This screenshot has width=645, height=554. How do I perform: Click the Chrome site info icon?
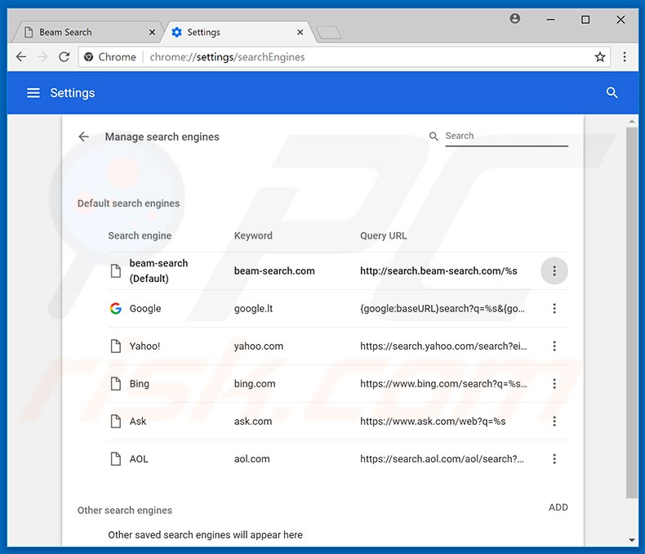click(88, 57)
